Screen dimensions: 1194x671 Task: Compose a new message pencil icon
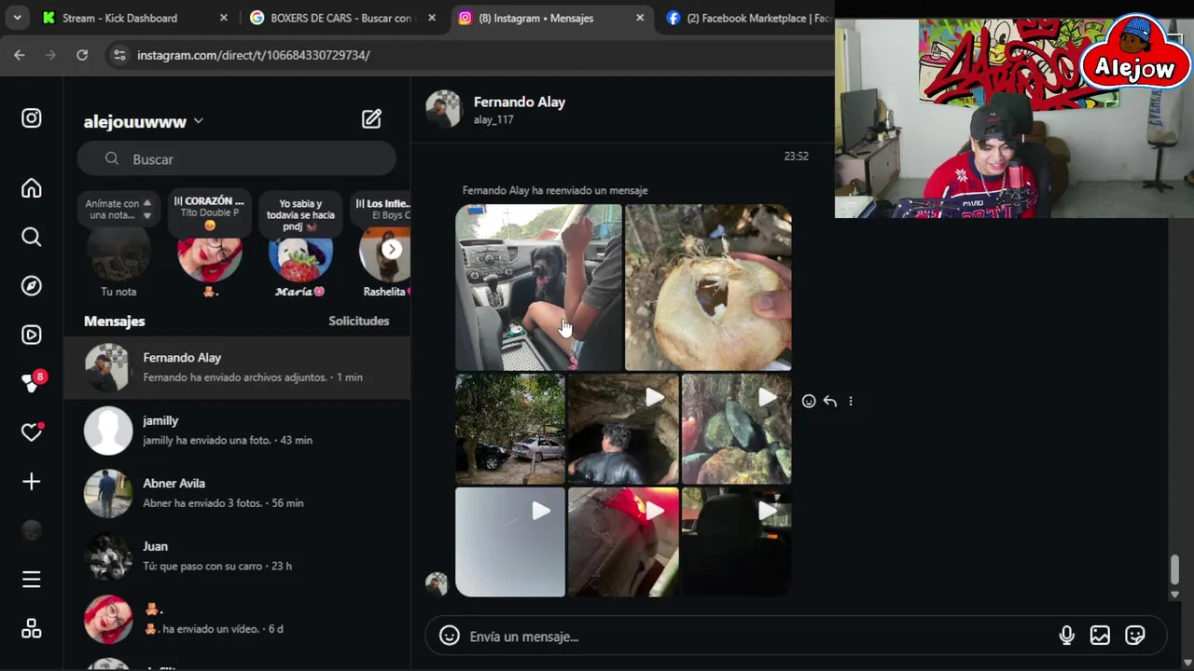(x=371, y=118)
